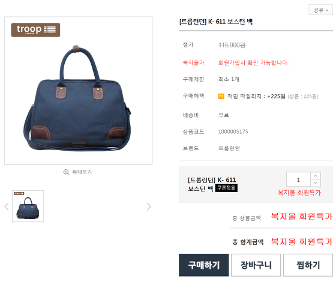Click the troop London logo badge

[35, 30]
